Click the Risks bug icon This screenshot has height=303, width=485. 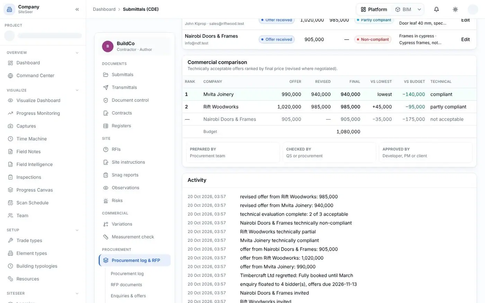click(x=106, y=200)
